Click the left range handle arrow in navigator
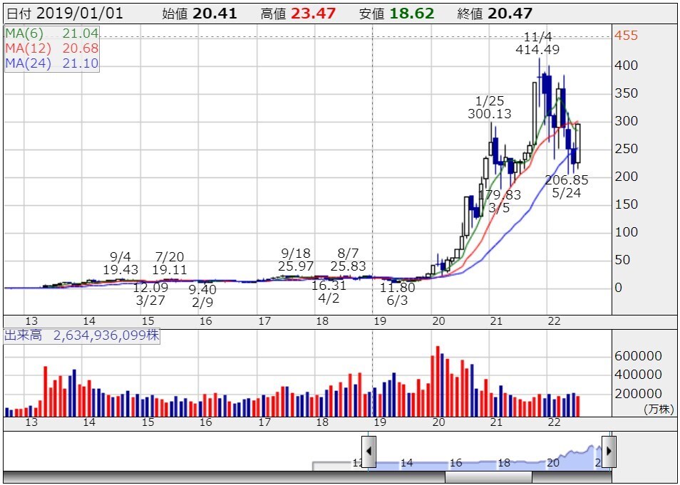 [x=369, y=451]
